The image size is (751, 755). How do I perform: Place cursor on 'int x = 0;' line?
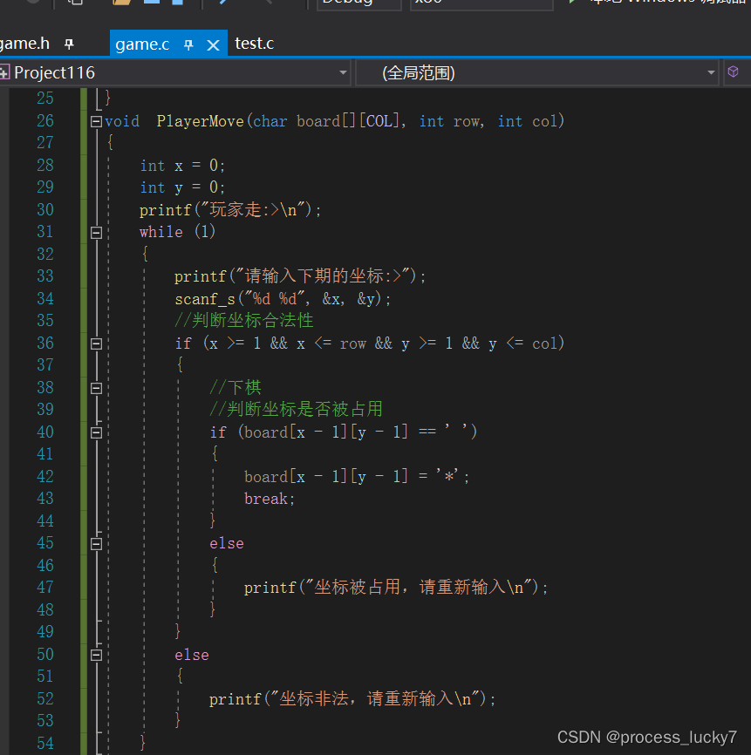coord(182,166)
